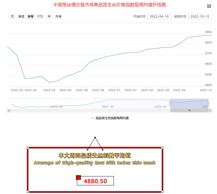
Task: Select the 半年 (half-year) range
Action: pos(31,17)
